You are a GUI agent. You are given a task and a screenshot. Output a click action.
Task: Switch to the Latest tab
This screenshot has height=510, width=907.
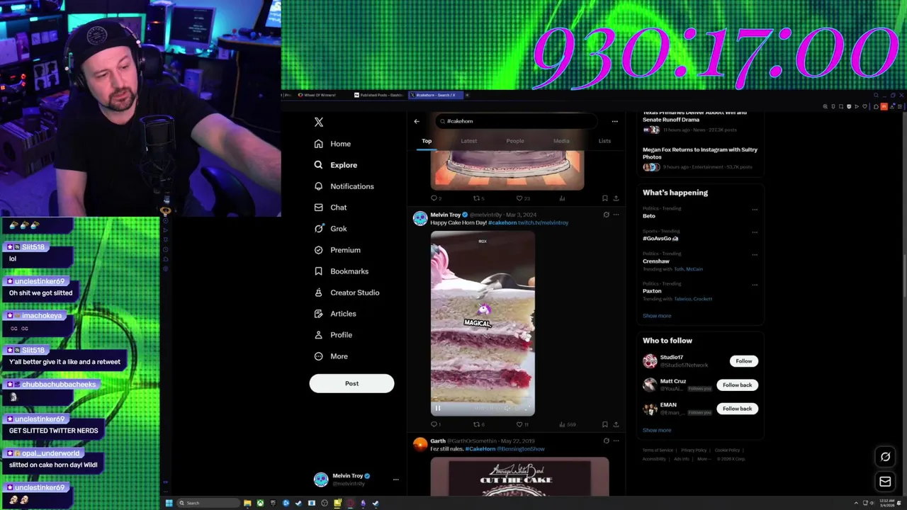(468, 141)
